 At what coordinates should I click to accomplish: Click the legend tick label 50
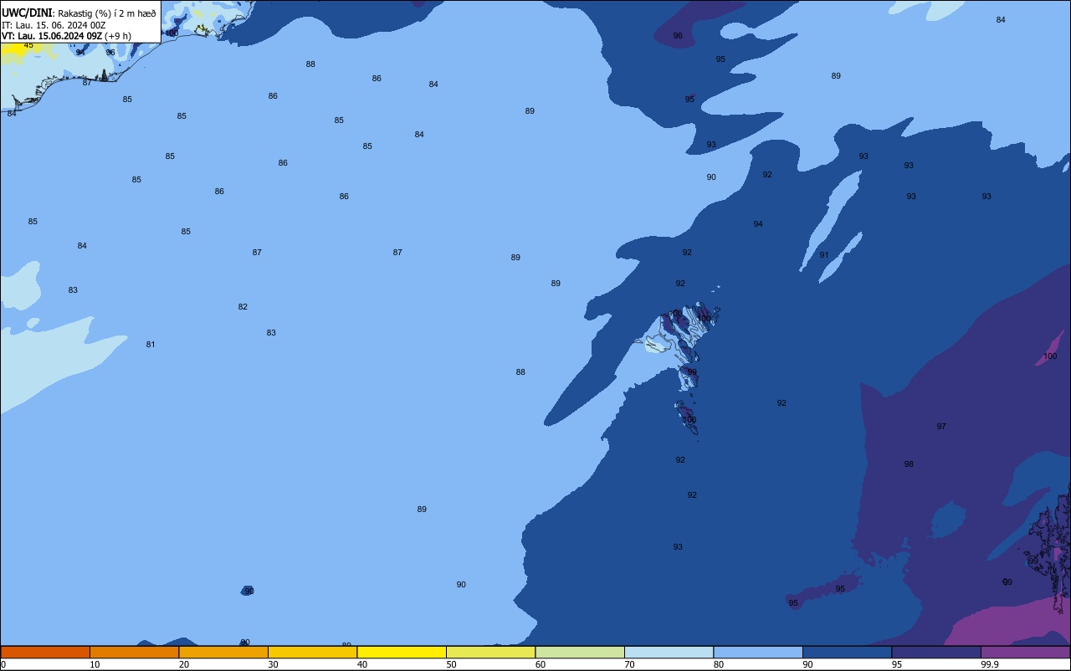[452, 664]
